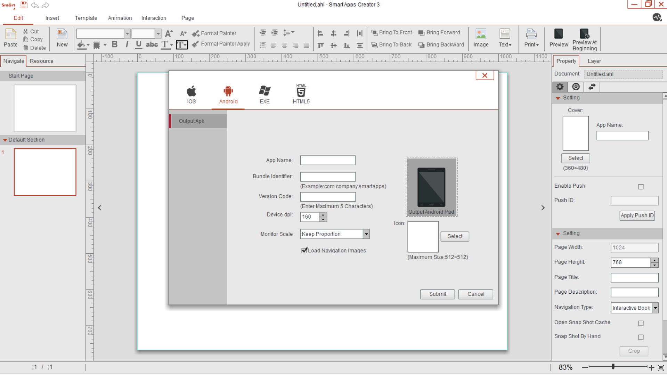Open the Monitor Scale dropdown
This screenshot has width=667, height=375.
coord(366,234)
